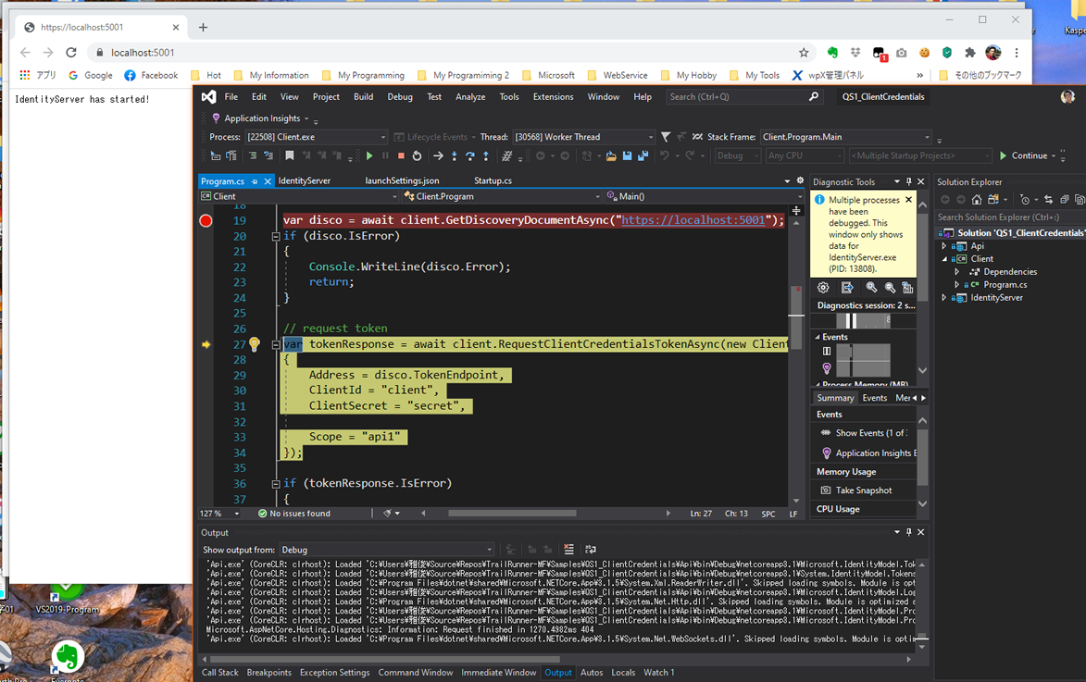Image resolution: width=1086 pixels, height=682 pixels.
Task: Click the Save All icon in the toolbar
Action: click(x=643, y=155)
